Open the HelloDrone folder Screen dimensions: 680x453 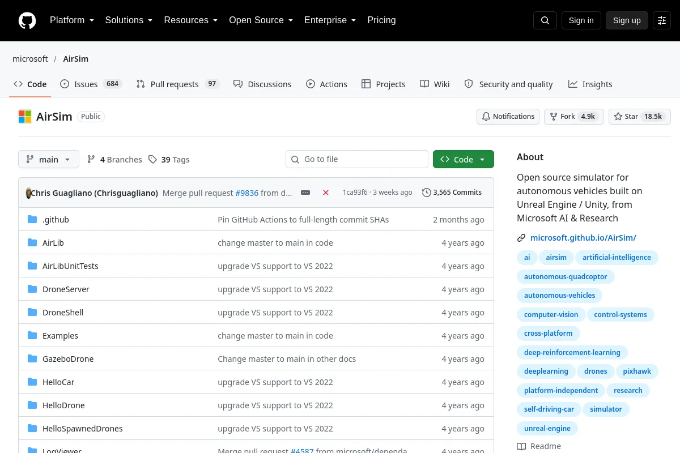[x=63, y=405]
